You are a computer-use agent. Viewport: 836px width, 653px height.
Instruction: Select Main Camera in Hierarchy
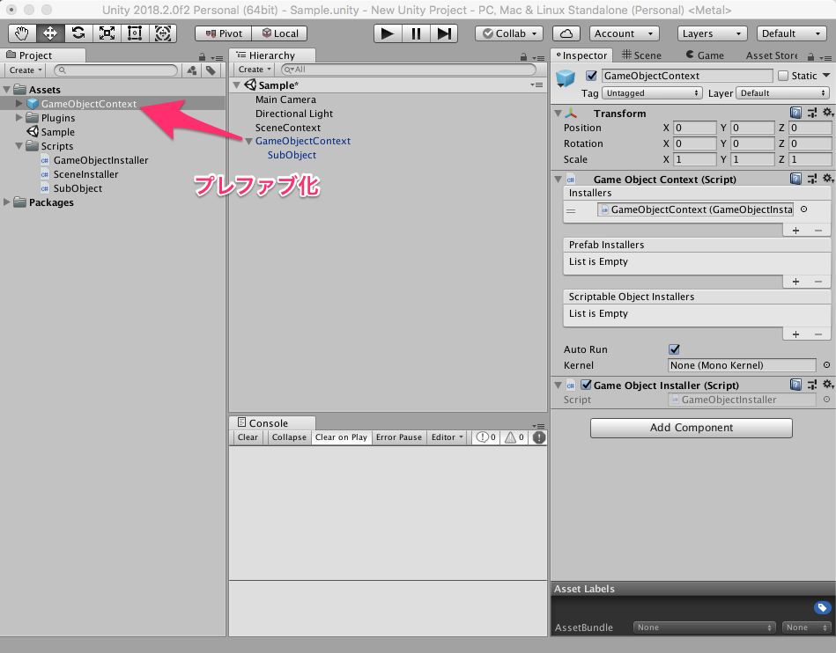285,99
